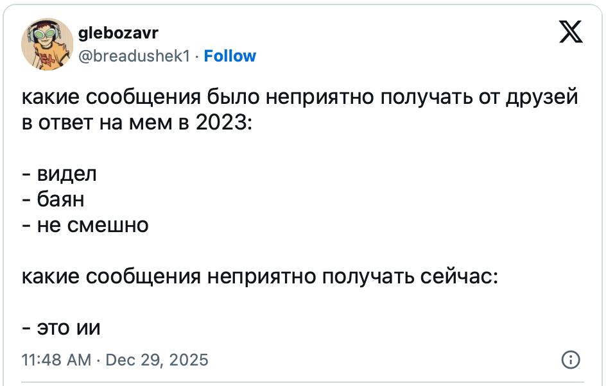The width and height of the screenshot is (606, 386).
Task: Click the line ending with "получать сейчас:"
Action: tap(259, 276)
